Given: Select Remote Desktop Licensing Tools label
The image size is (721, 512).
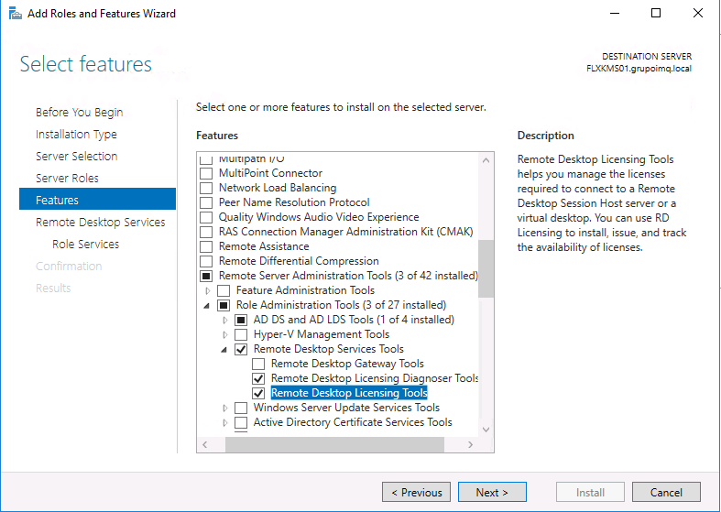Looking at the screenshot, I should pos(349,393).
